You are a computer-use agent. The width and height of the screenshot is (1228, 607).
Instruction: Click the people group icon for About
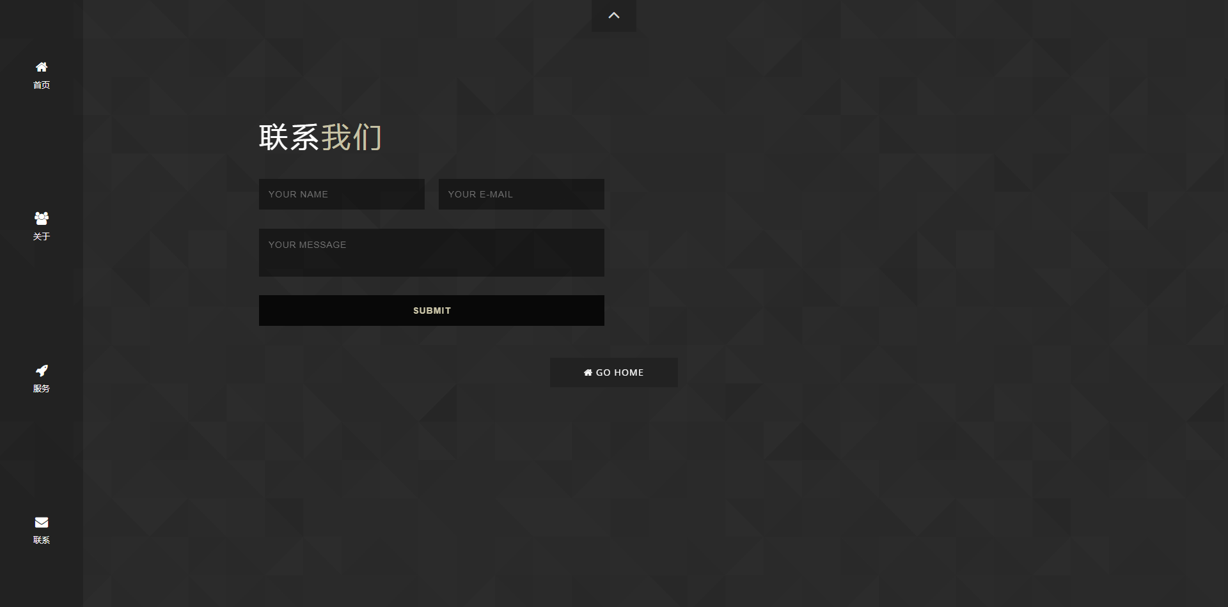click(42, 219)
